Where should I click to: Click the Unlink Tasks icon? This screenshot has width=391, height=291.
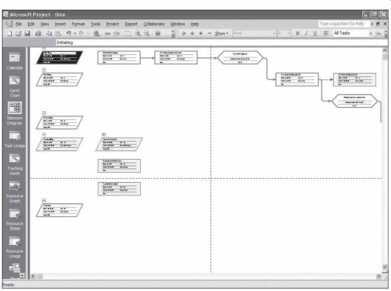[x=117, y=33]
